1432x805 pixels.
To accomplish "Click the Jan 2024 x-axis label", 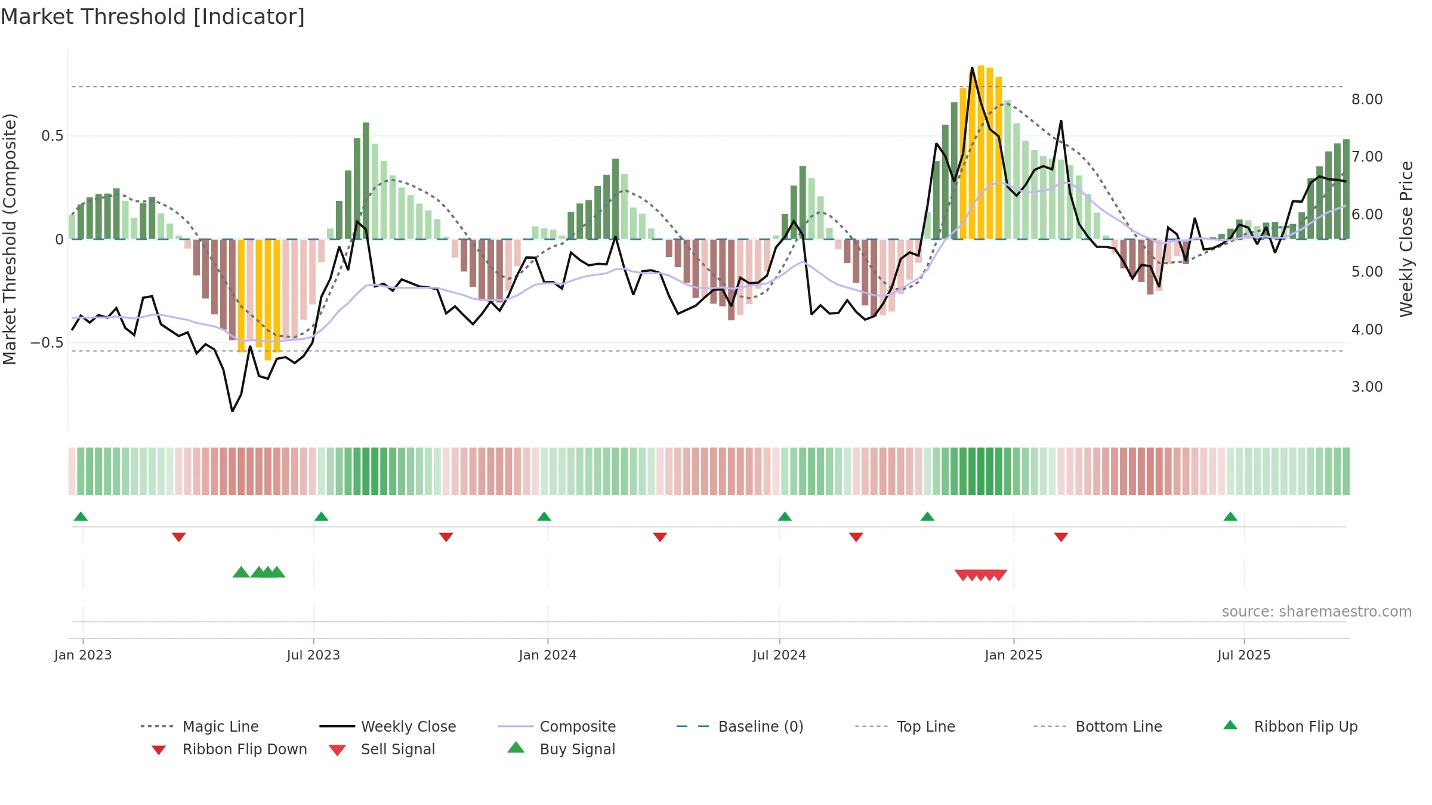I will point(548,655).
